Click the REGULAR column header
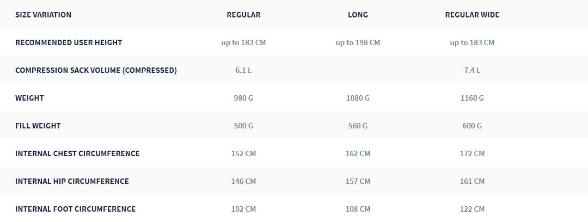This screenshot has height=222, width=588. point(243,15)
